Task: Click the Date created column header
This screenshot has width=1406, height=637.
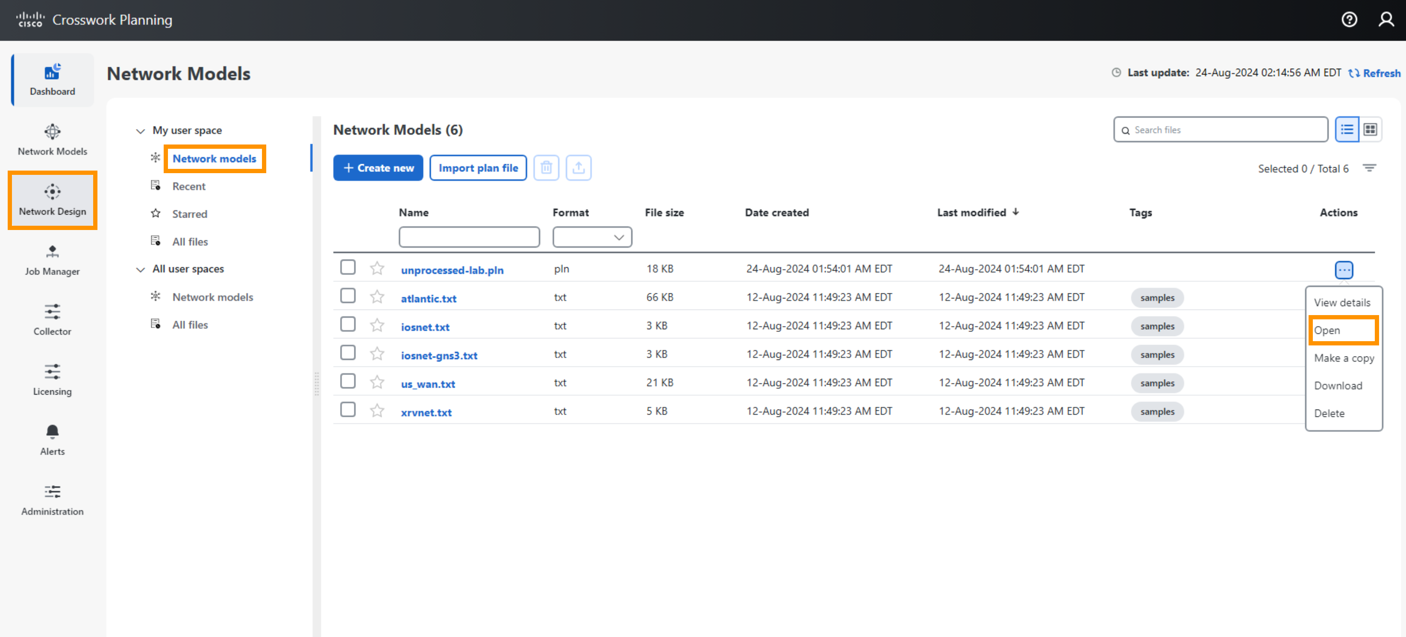Action: click(776, 212)
